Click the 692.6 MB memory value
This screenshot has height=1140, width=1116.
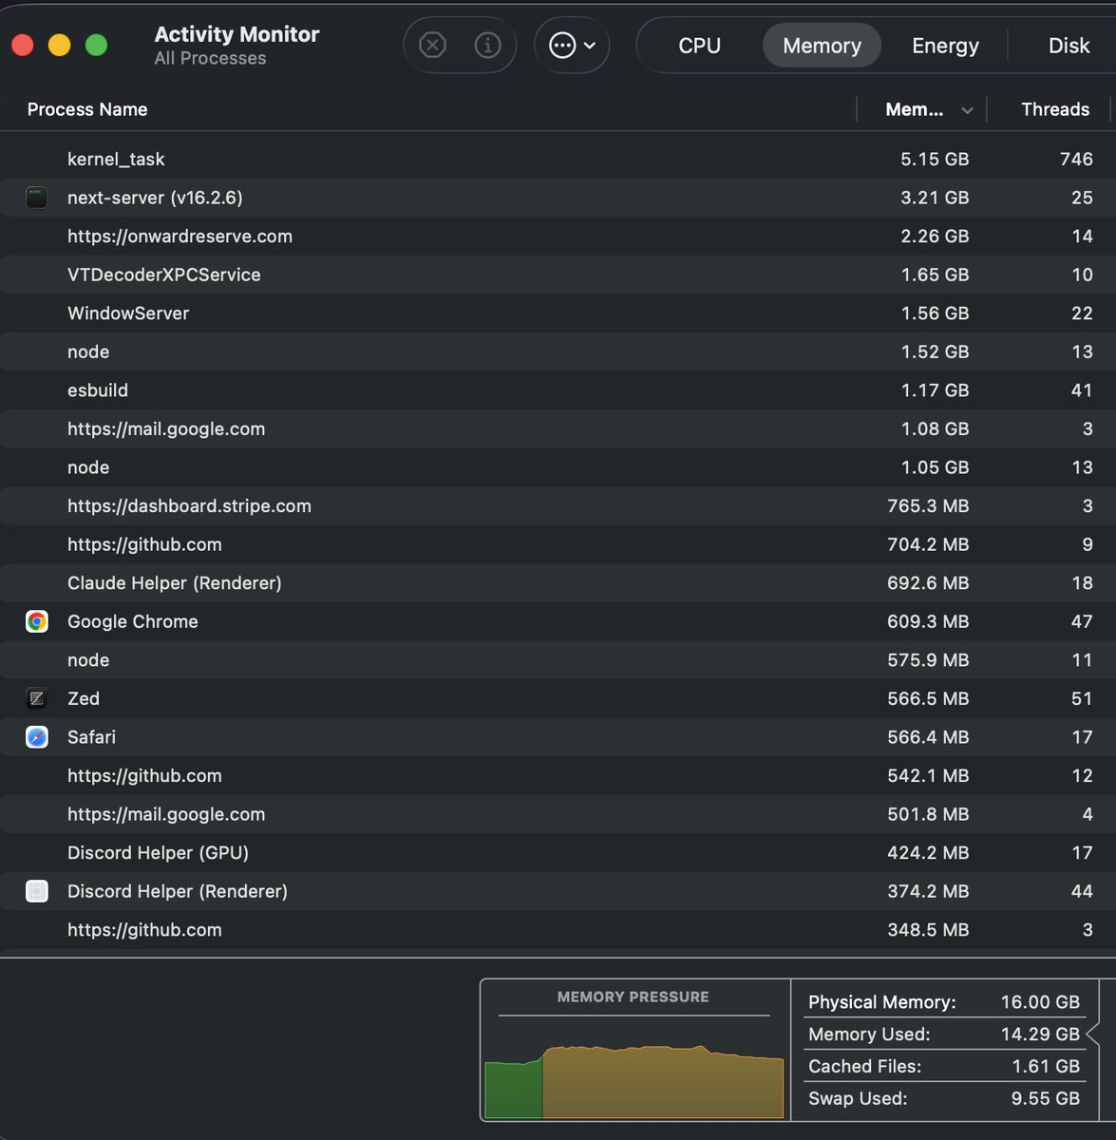pos(928,582)
